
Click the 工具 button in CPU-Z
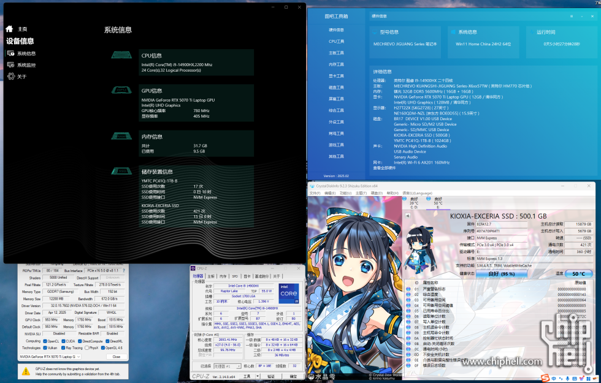point(247,376)
